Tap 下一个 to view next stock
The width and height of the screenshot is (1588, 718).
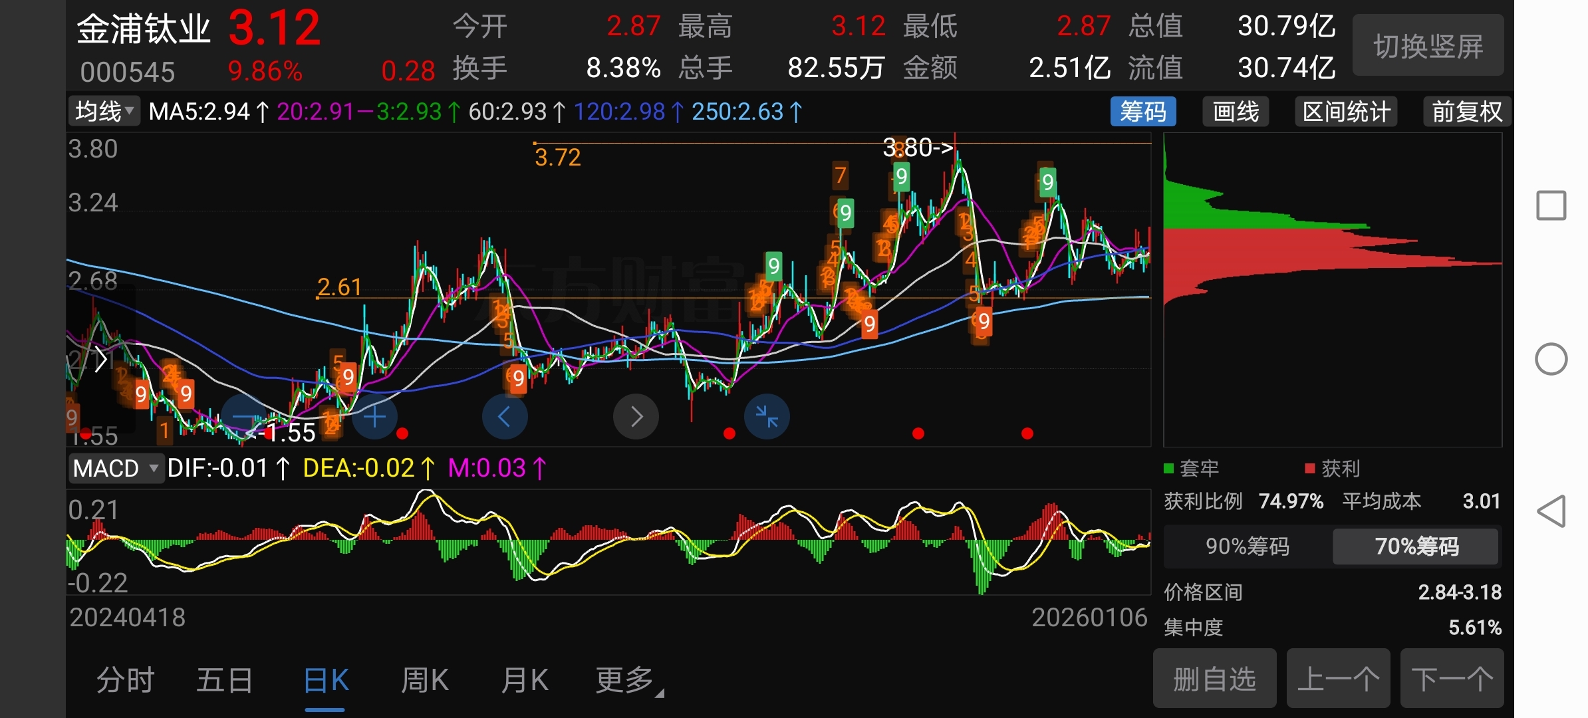point(1452,679)
